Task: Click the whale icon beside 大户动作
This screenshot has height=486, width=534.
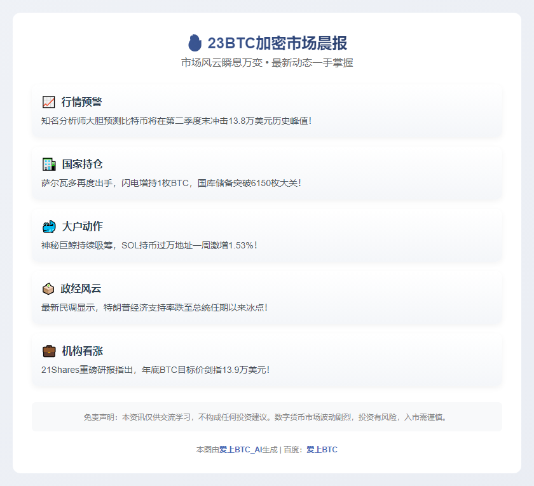Action: (49, 226)
